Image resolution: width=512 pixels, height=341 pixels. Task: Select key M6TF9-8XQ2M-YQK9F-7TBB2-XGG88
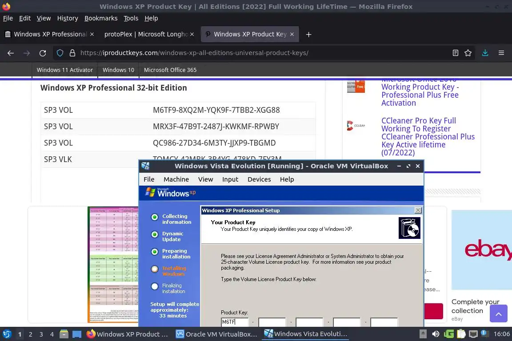[216, 110]
